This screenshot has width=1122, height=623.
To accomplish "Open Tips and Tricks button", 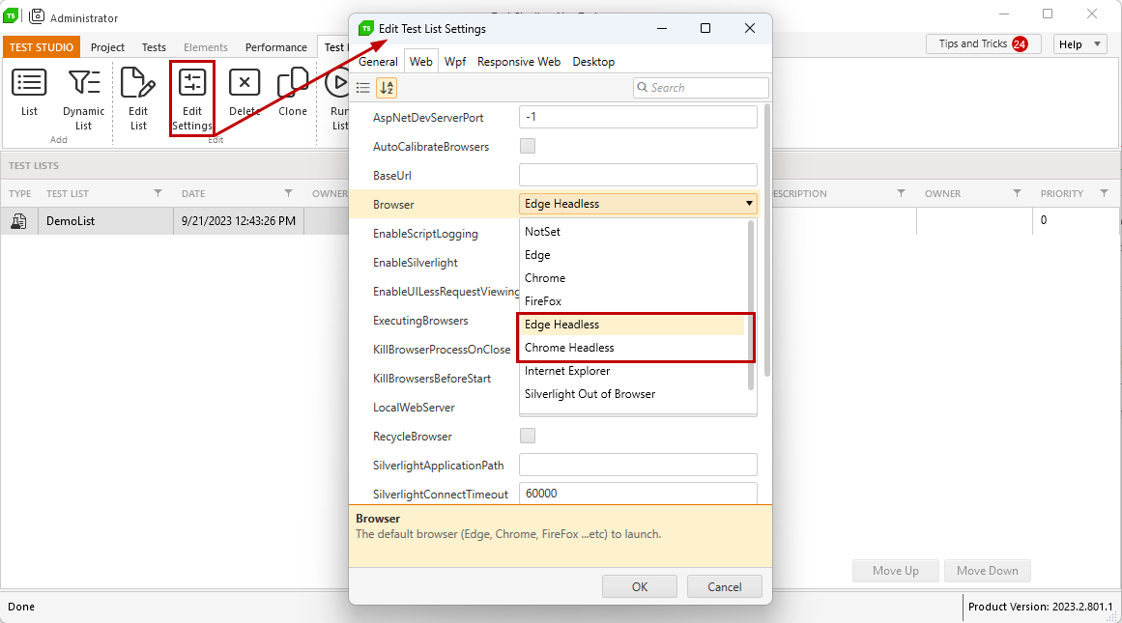I will [x=983, y=44].
